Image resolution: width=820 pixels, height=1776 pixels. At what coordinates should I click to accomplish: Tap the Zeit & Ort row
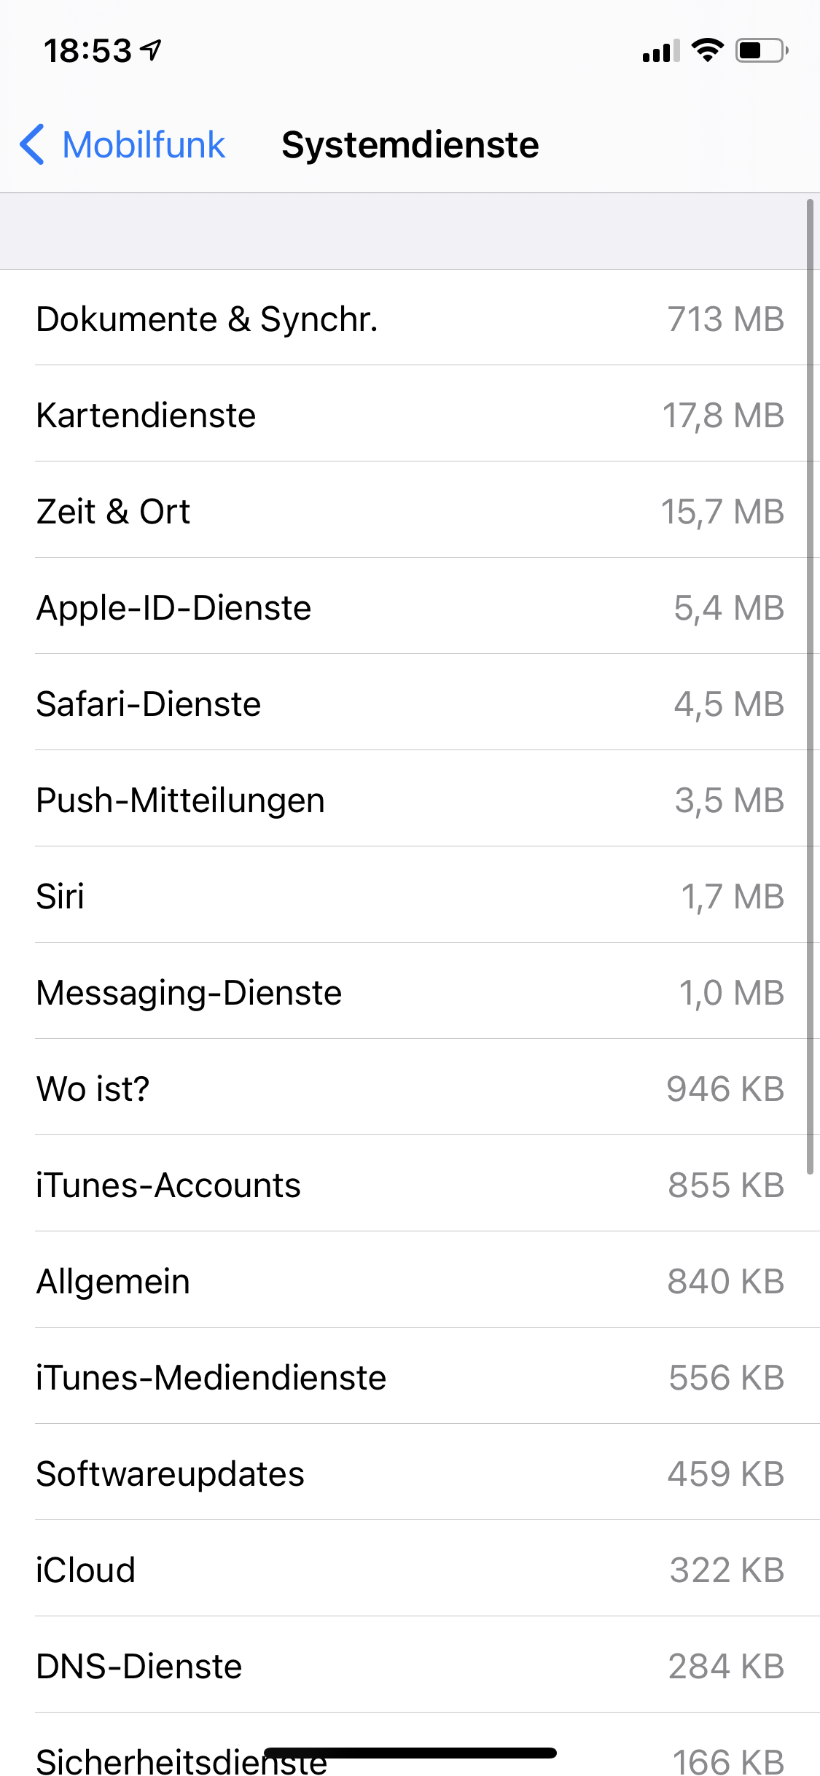(410, 511)
